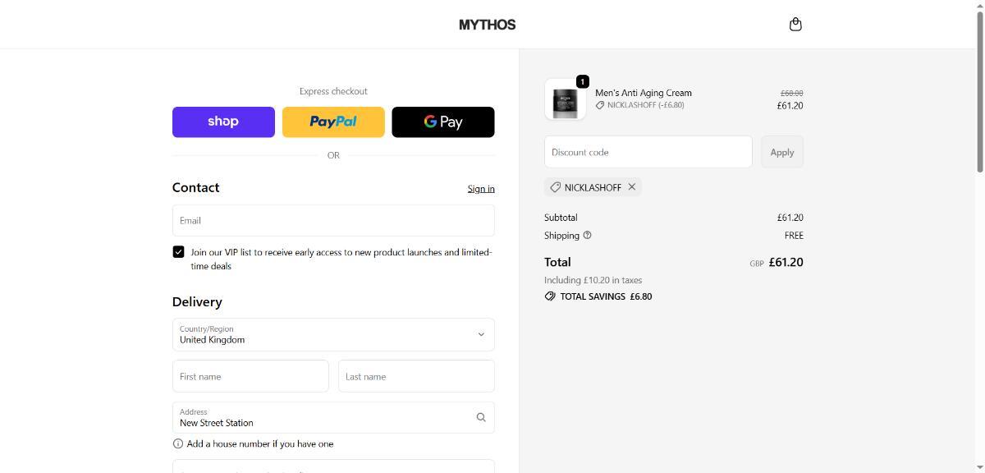Screen dimensions: 985x473
Task: Uncheck the VIP list signup checkbox
Action: tap(178, 252)
